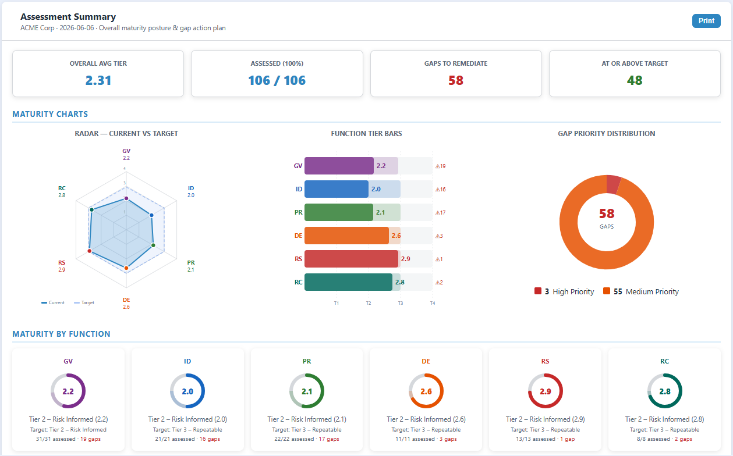Click '13/13 assessed · 1 gap' text
This screenshot has width=733, height=456.
(546, 439)
